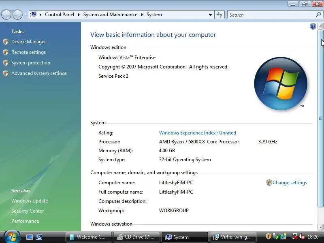Click the "32-bit Operating System" value
This screenshot has width=324, height=243.
[x=185, y=160]
